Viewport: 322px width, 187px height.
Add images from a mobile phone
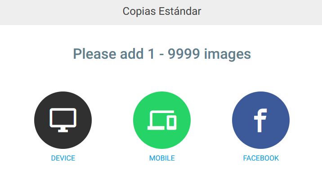point(162,120)
